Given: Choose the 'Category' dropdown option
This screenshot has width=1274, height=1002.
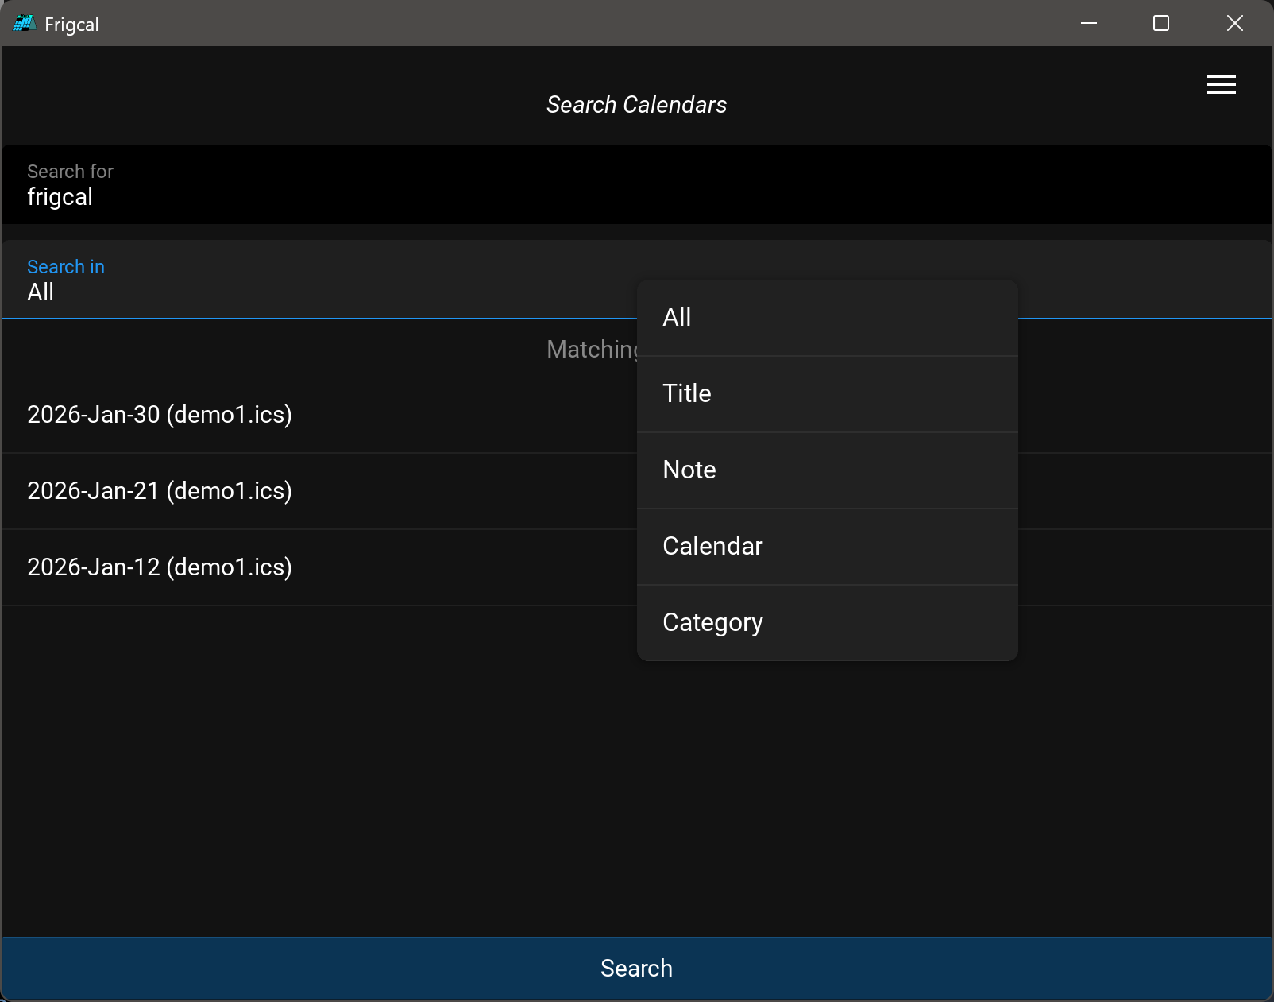Looking at the screenshot, I should (x=827, y=623).
